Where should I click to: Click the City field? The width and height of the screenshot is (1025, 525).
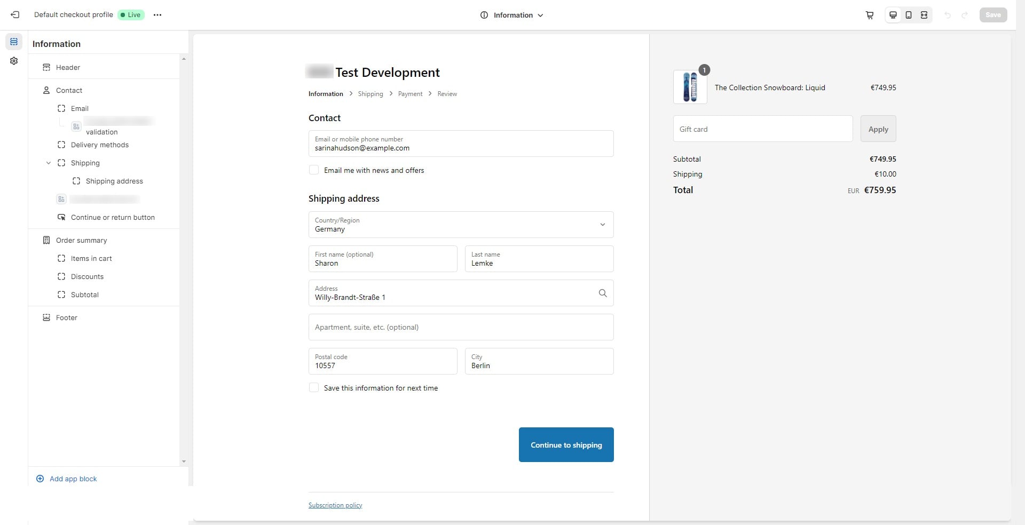click(539, 361)
